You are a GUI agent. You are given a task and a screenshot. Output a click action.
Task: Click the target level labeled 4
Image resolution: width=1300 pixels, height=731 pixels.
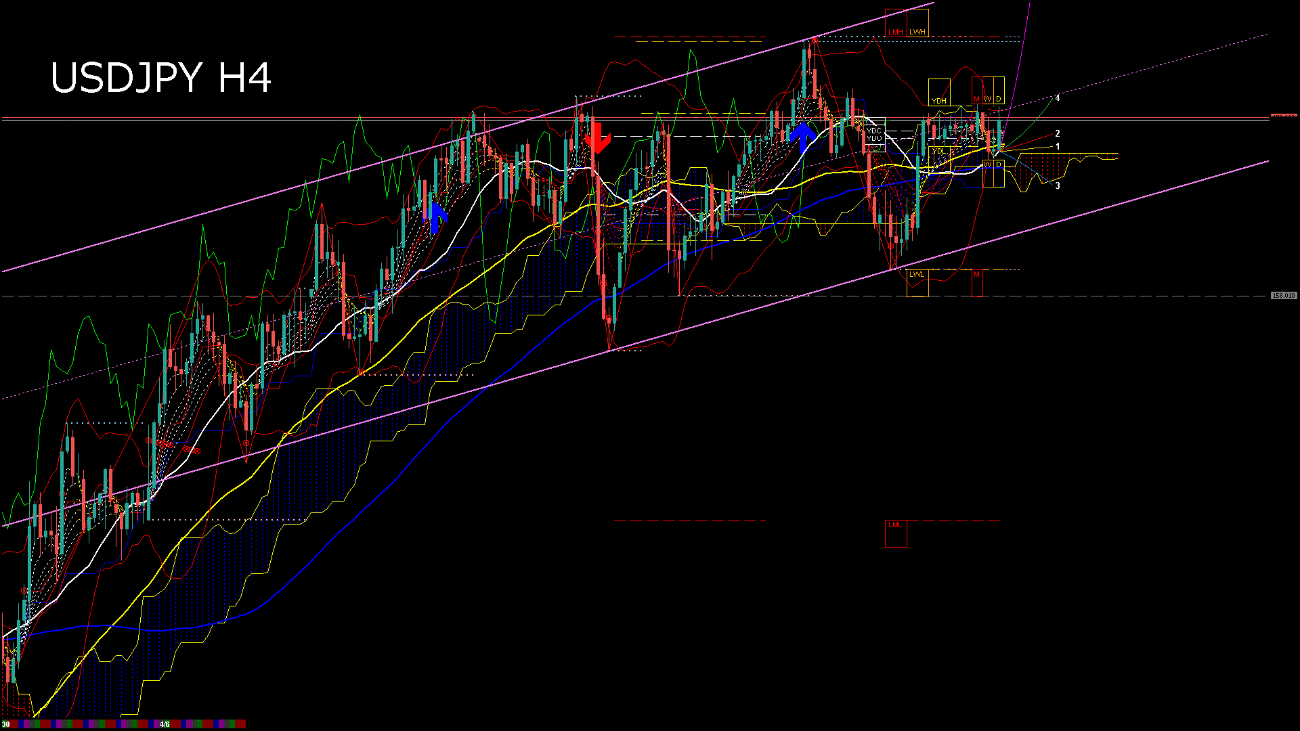pos(1058,99)
